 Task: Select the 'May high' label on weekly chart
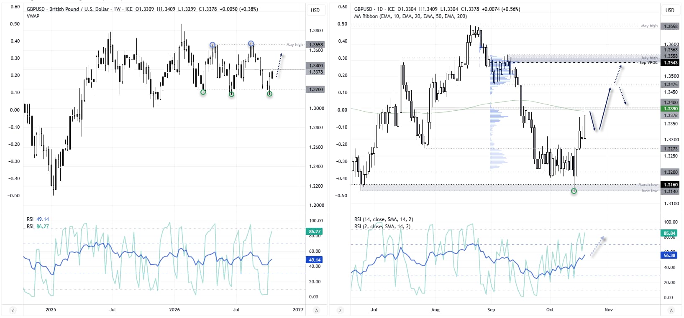(295, 45)
